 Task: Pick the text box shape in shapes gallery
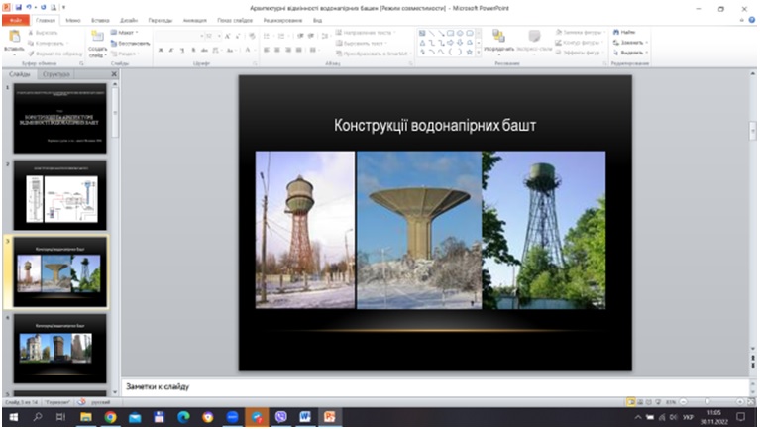(x=422, y=33)
